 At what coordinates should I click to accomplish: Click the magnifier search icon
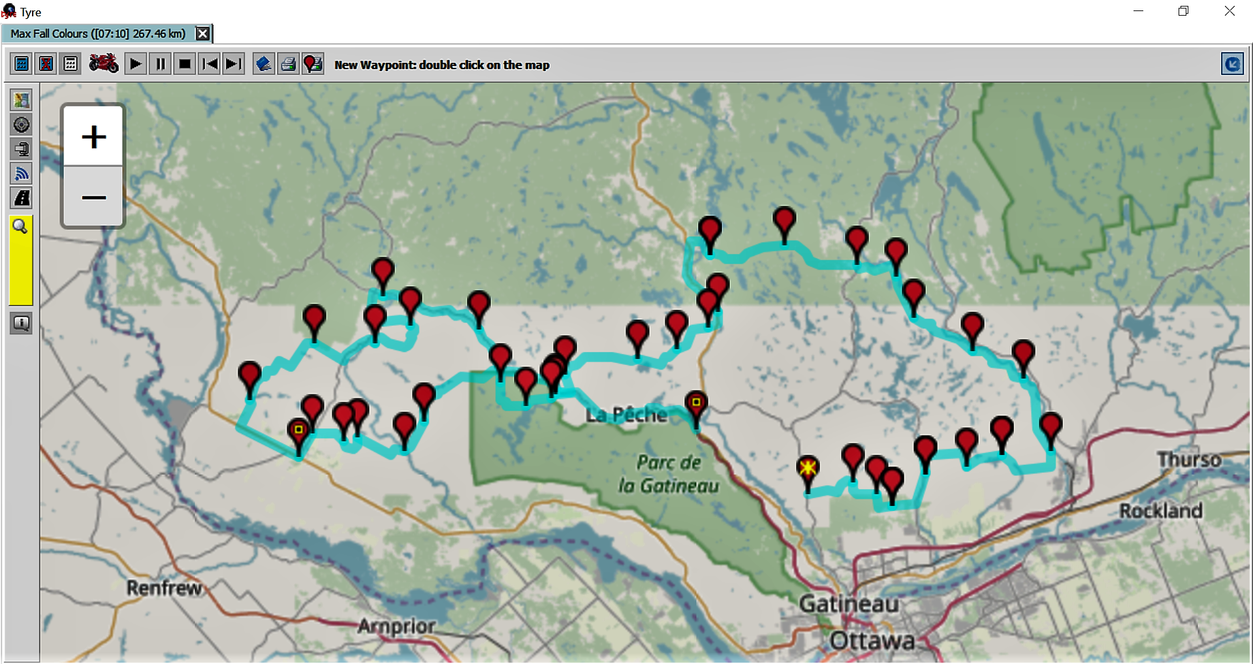[x=20, y=227]
